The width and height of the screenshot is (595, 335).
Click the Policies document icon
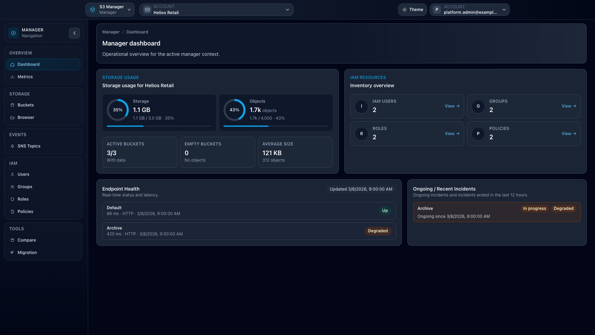[x=12, y=211]
